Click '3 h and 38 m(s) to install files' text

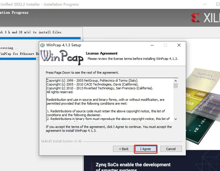point(33,32)
